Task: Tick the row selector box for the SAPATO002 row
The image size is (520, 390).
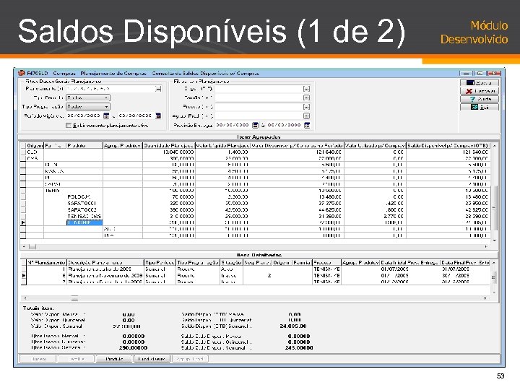Action: [23, 210]
